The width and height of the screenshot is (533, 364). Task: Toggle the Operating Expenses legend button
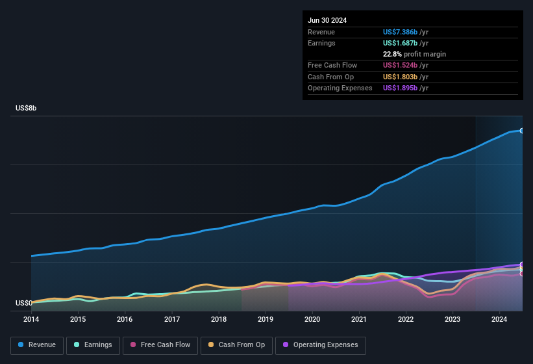coord(320,345)
